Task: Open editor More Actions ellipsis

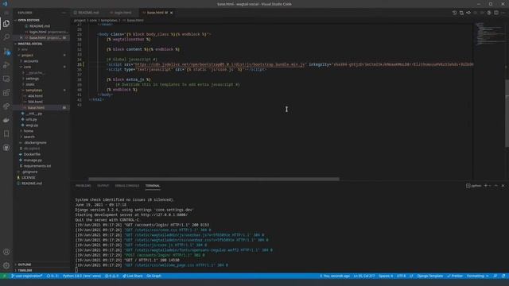Action: click(503, 13)
